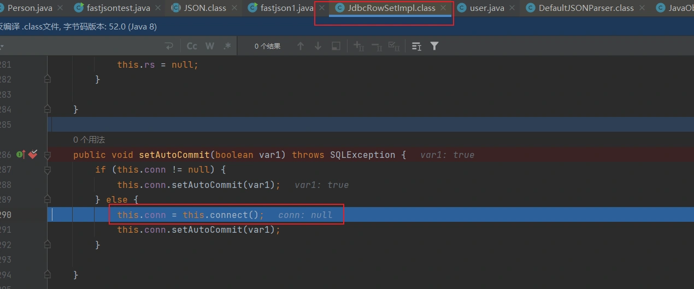Click the unselect occurrence icon
This screenshot has height=289, width=694.
coord(377,46)
